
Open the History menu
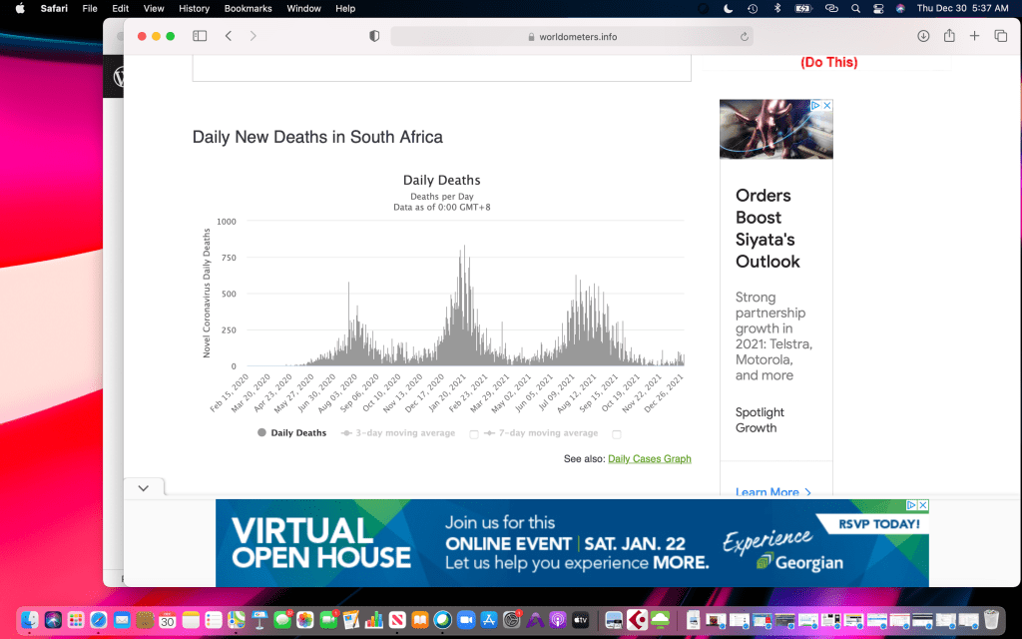[x=194, y=8]
